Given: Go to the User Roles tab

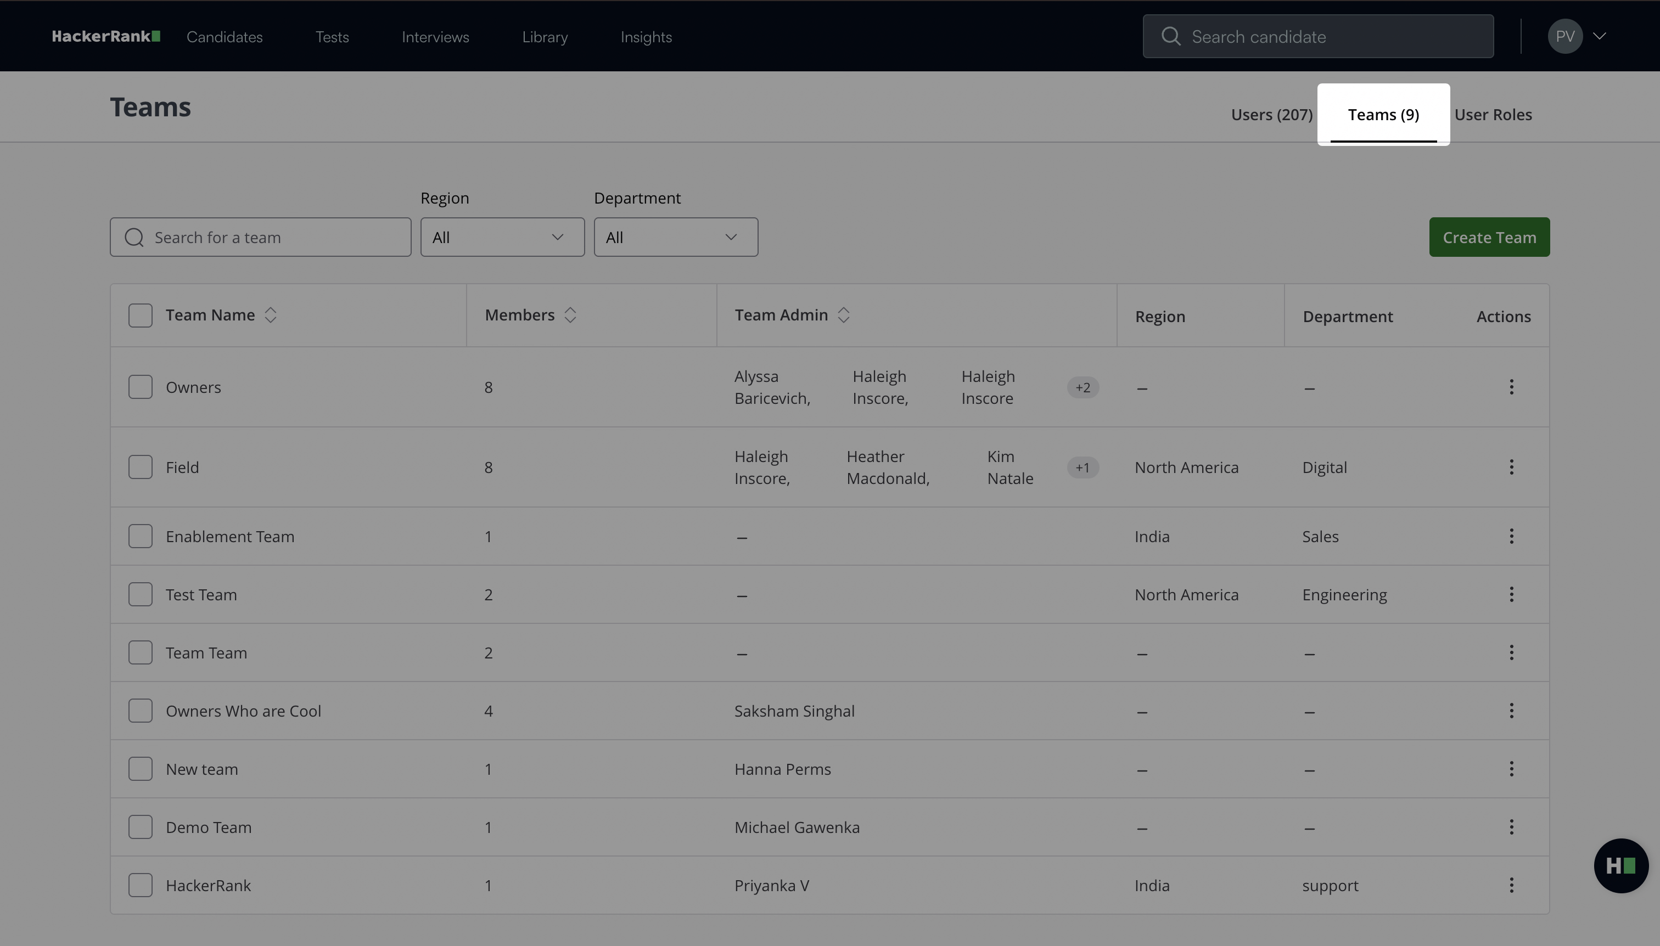Looking at the screenshot, I should [1493, 115].
